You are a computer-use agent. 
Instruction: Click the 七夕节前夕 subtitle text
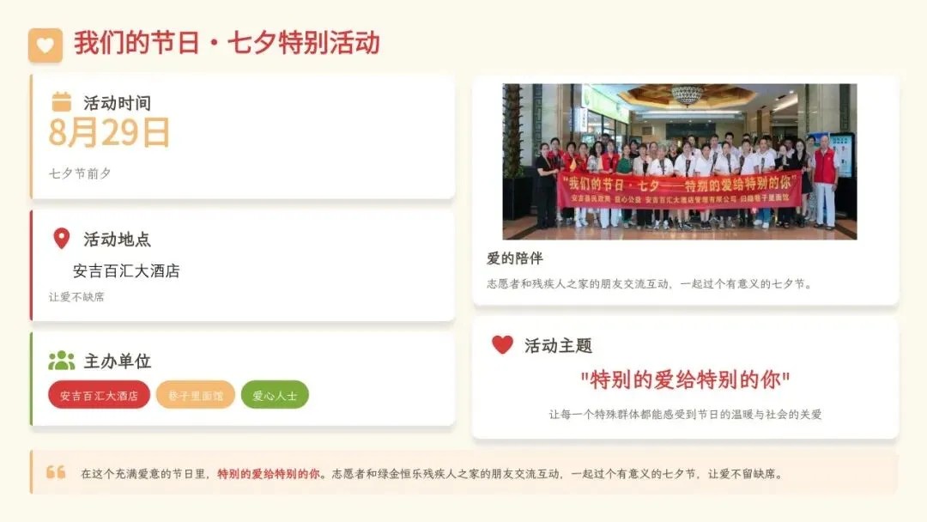coord(80,173)
